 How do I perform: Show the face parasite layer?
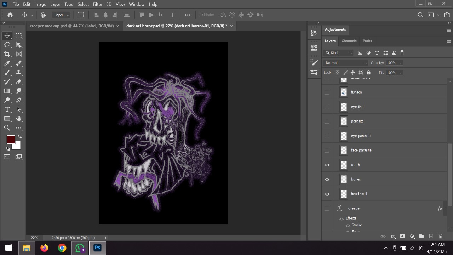point(327,151)
